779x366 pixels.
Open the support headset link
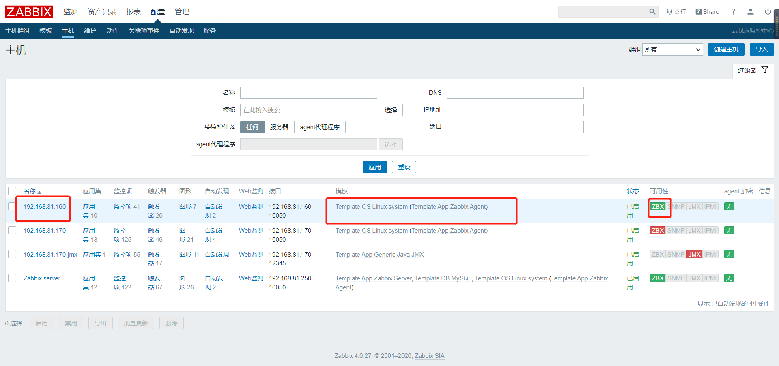[676, 12]
